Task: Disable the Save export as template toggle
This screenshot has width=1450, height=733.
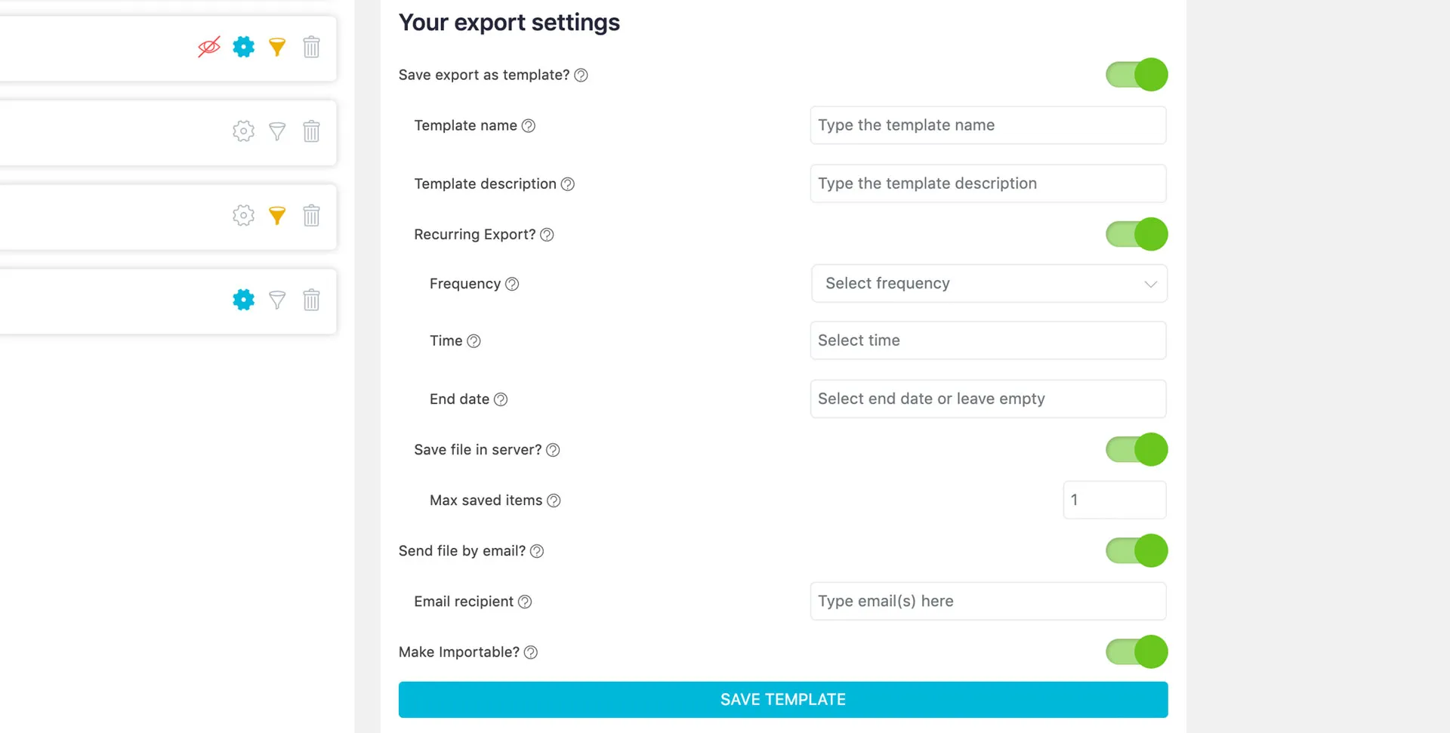Action: [1137, 75]
